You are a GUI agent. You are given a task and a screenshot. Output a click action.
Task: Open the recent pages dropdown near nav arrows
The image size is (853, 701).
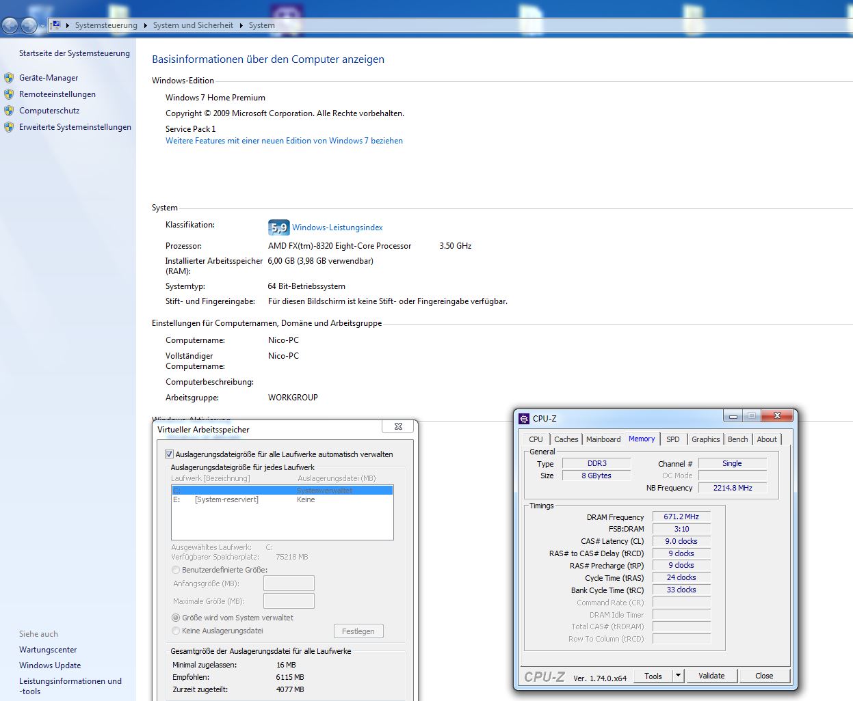pyautogui.click(x=42, y=26)
